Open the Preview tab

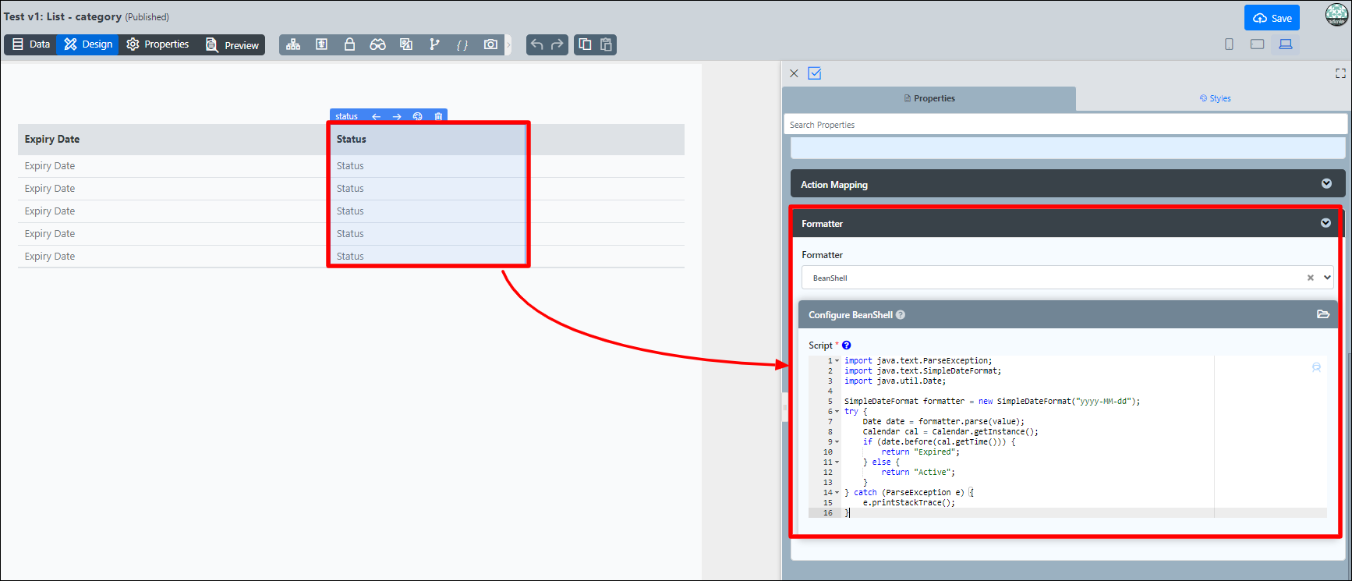pyautogui.click(x=232, y=45)
